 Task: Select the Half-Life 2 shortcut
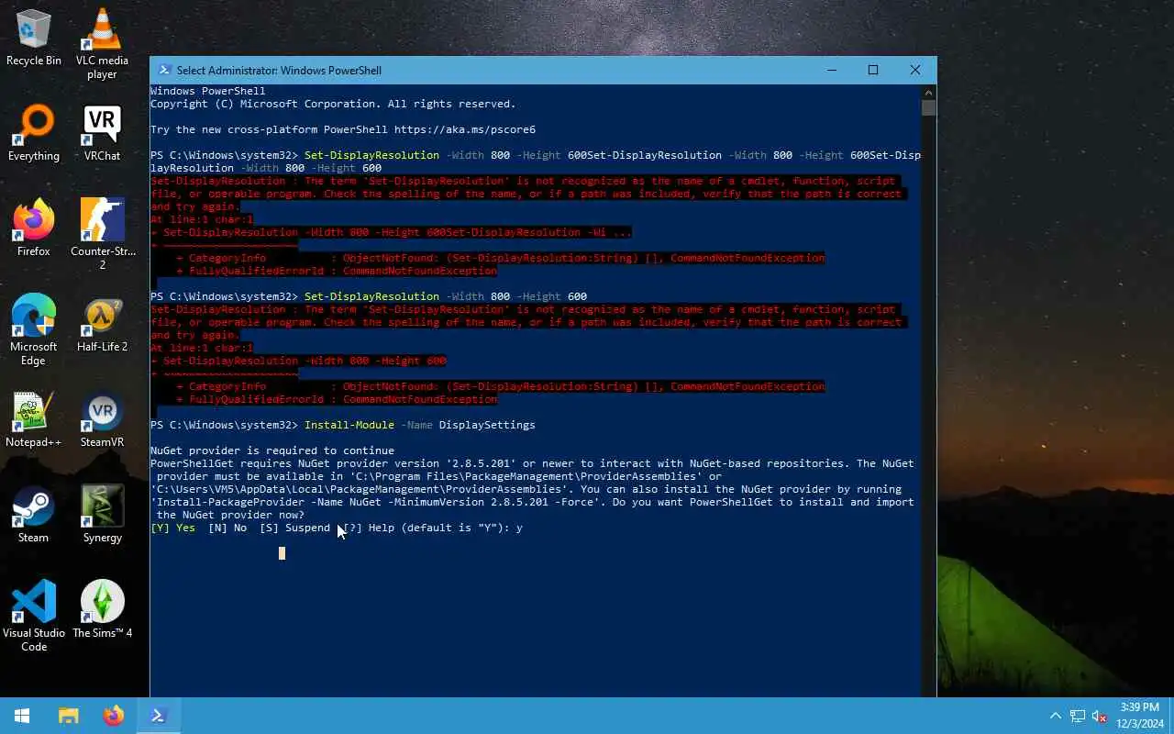click(x=102, y=324)
